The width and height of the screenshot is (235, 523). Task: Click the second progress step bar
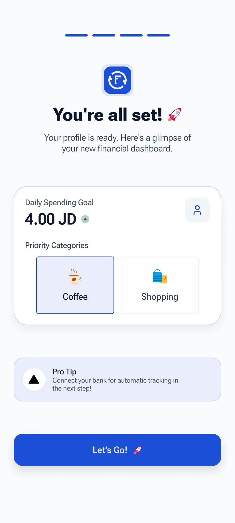tap(104, 35)
